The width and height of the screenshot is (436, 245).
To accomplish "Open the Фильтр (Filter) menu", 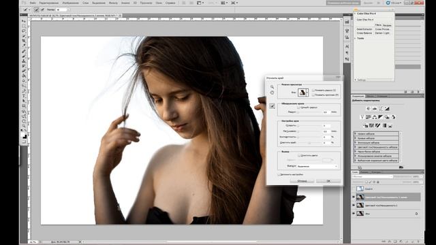I will coord(113,3).
